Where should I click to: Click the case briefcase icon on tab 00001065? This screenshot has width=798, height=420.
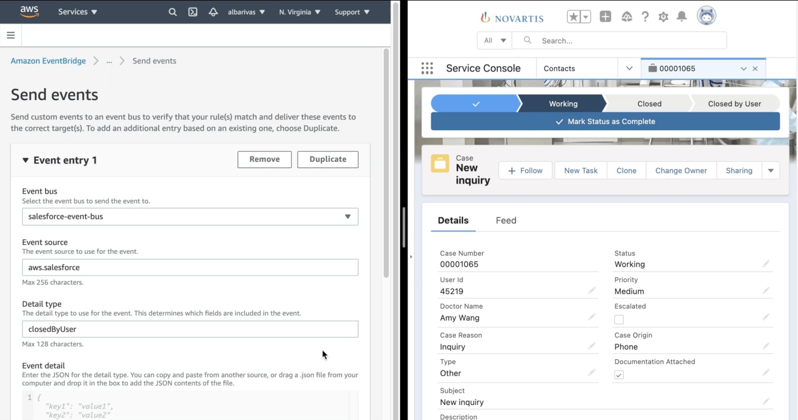[652, 68]
